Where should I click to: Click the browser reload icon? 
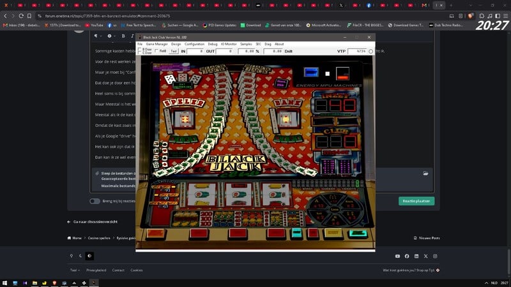click(x=21, y=16)
